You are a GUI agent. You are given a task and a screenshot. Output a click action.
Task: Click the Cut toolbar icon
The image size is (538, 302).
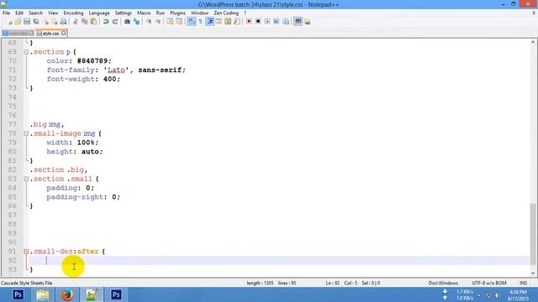[x=76, y=22]
